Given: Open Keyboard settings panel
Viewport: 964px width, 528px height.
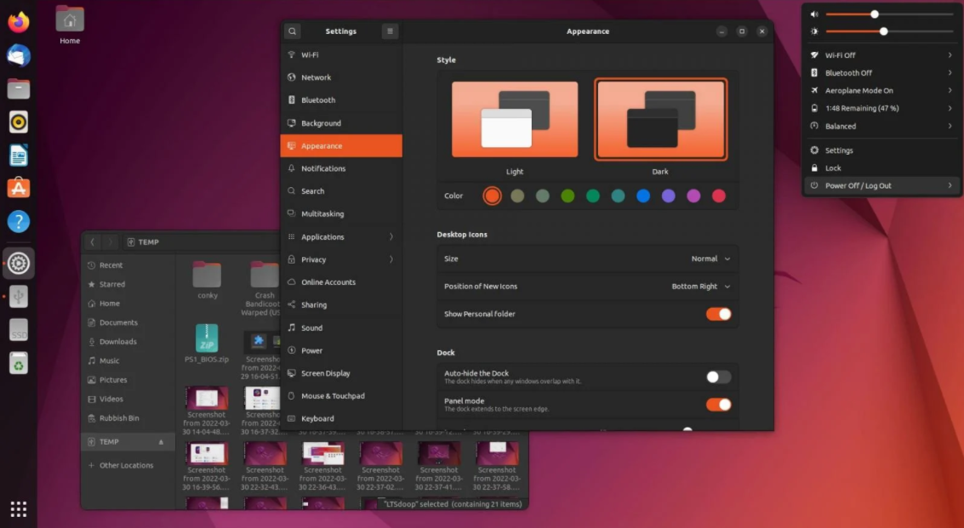Looking at the screenshot, I should (x=341, y=418).
